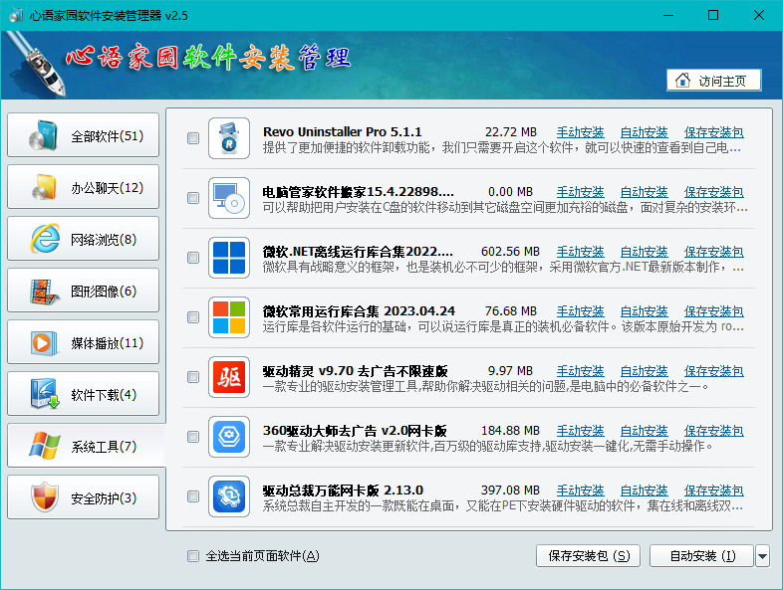Click the 保存安装包(S) button
Screen dimensions: 783x590
point(589,556)
